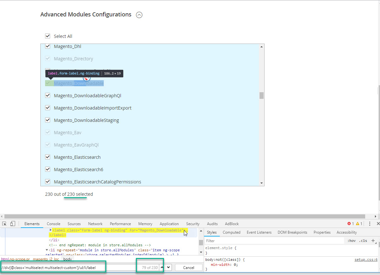Screen dimensions: 380x275
Task: Select the Styles sidebar tab
Action: [x=212, y=232]
